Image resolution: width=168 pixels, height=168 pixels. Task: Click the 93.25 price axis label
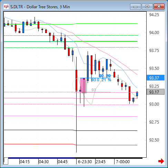tap(154, 86)
